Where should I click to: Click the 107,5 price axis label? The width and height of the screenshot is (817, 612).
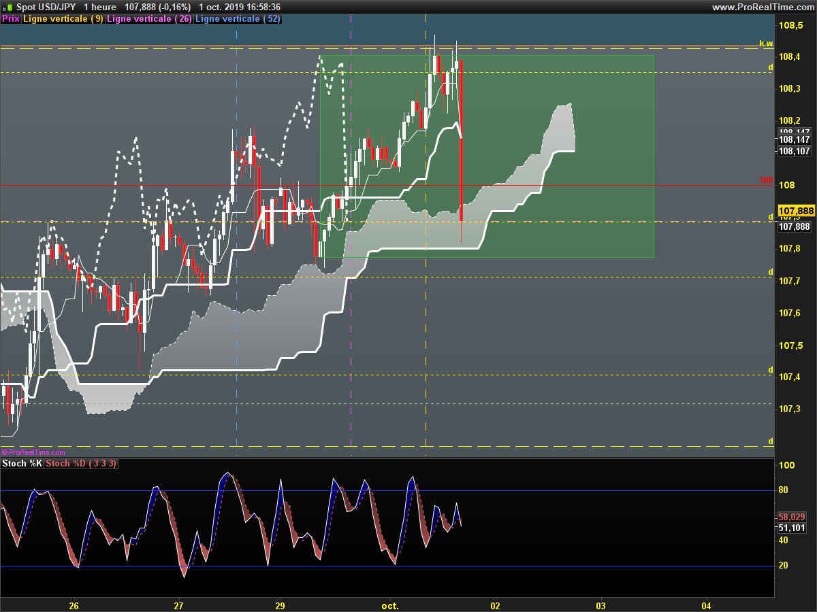[790, 345]
